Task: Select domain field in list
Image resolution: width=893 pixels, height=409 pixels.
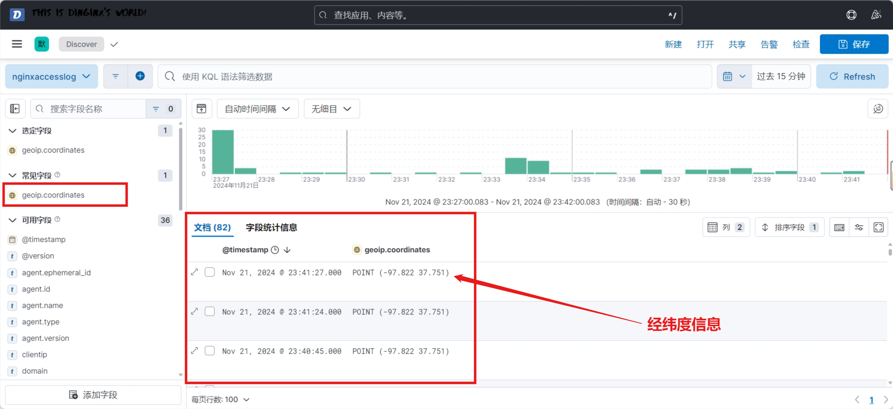Action: 35,371
